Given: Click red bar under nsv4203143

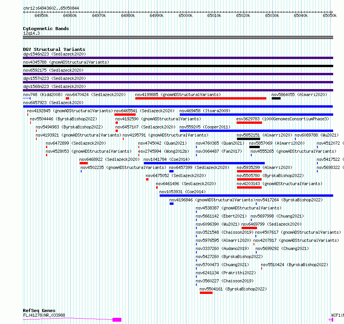Looking at the screenshot, I should (x=249, y=187).
